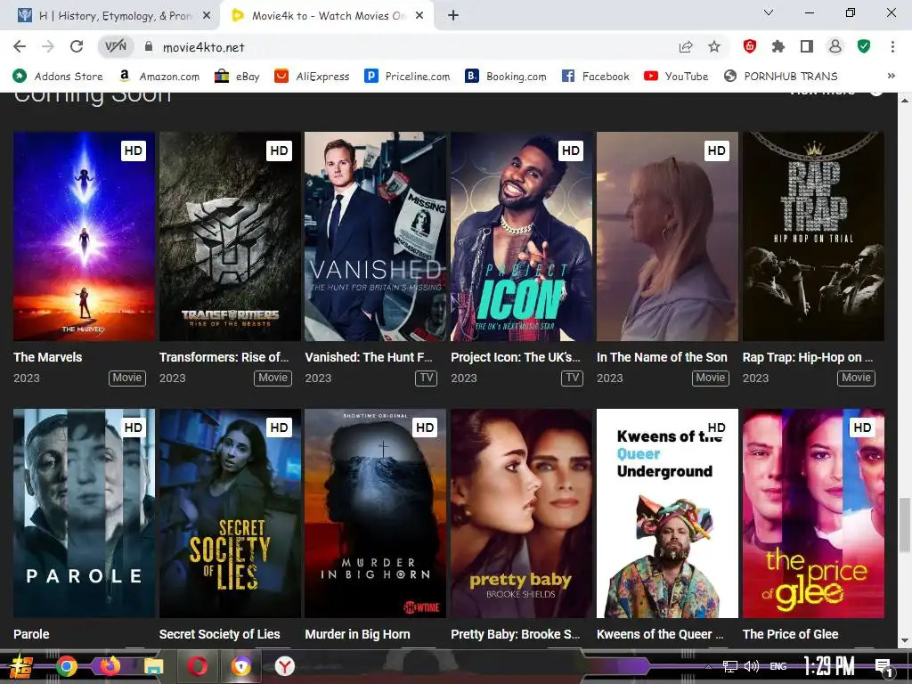
Task: Open the extensions puzzle menu
Action: [x=778, y=46]
